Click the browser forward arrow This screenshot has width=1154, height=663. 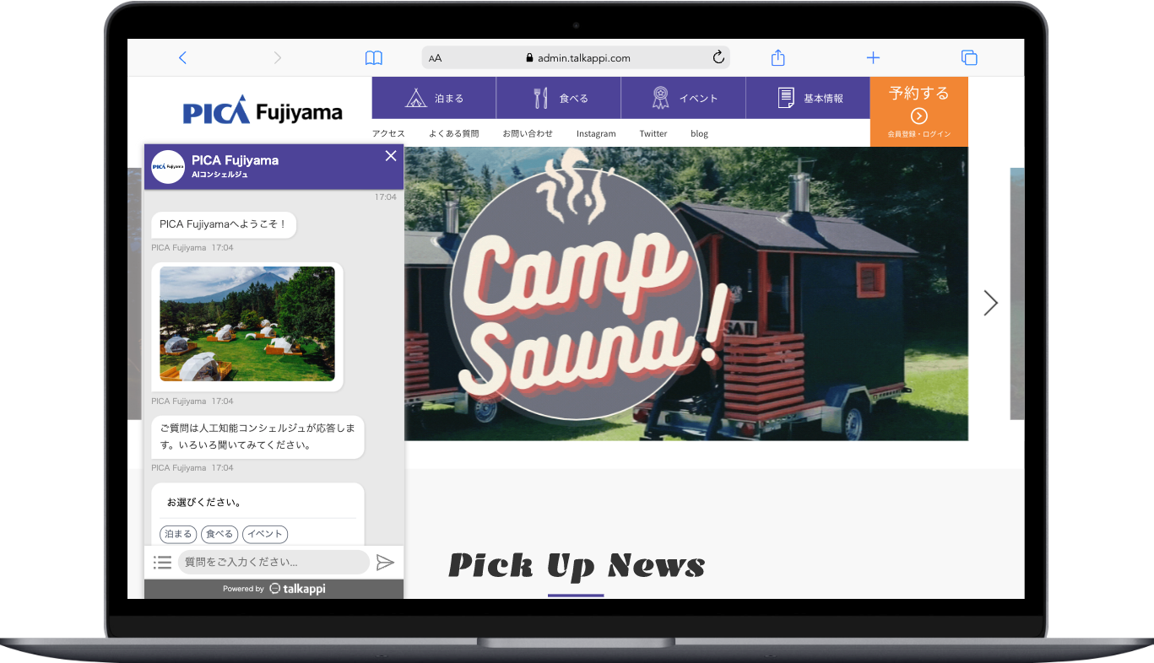[x=278, y=57]
